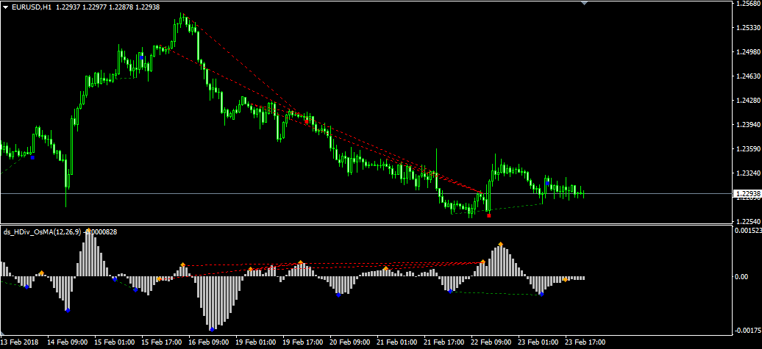
Task: Click the 16 Feb 09:00 time axis label
Action: 208,342
